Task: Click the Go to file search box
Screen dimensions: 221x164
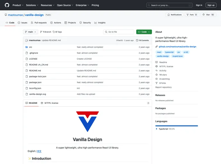Action: [x=119, y=32]
